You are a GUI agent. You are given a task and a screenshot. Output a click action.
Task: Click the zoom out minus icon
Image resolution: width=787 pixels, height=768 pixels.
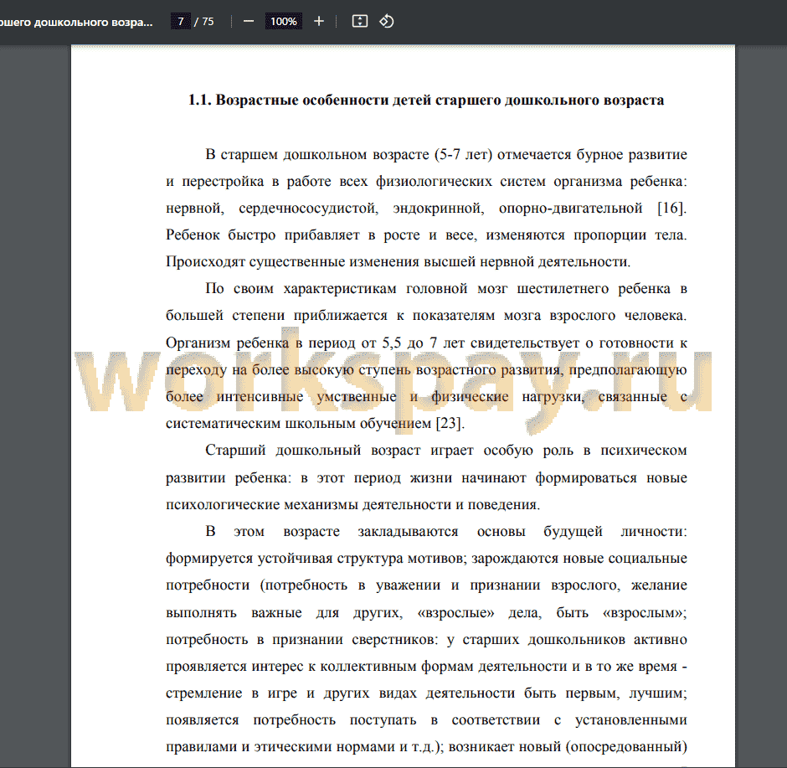tap(249, 22)
